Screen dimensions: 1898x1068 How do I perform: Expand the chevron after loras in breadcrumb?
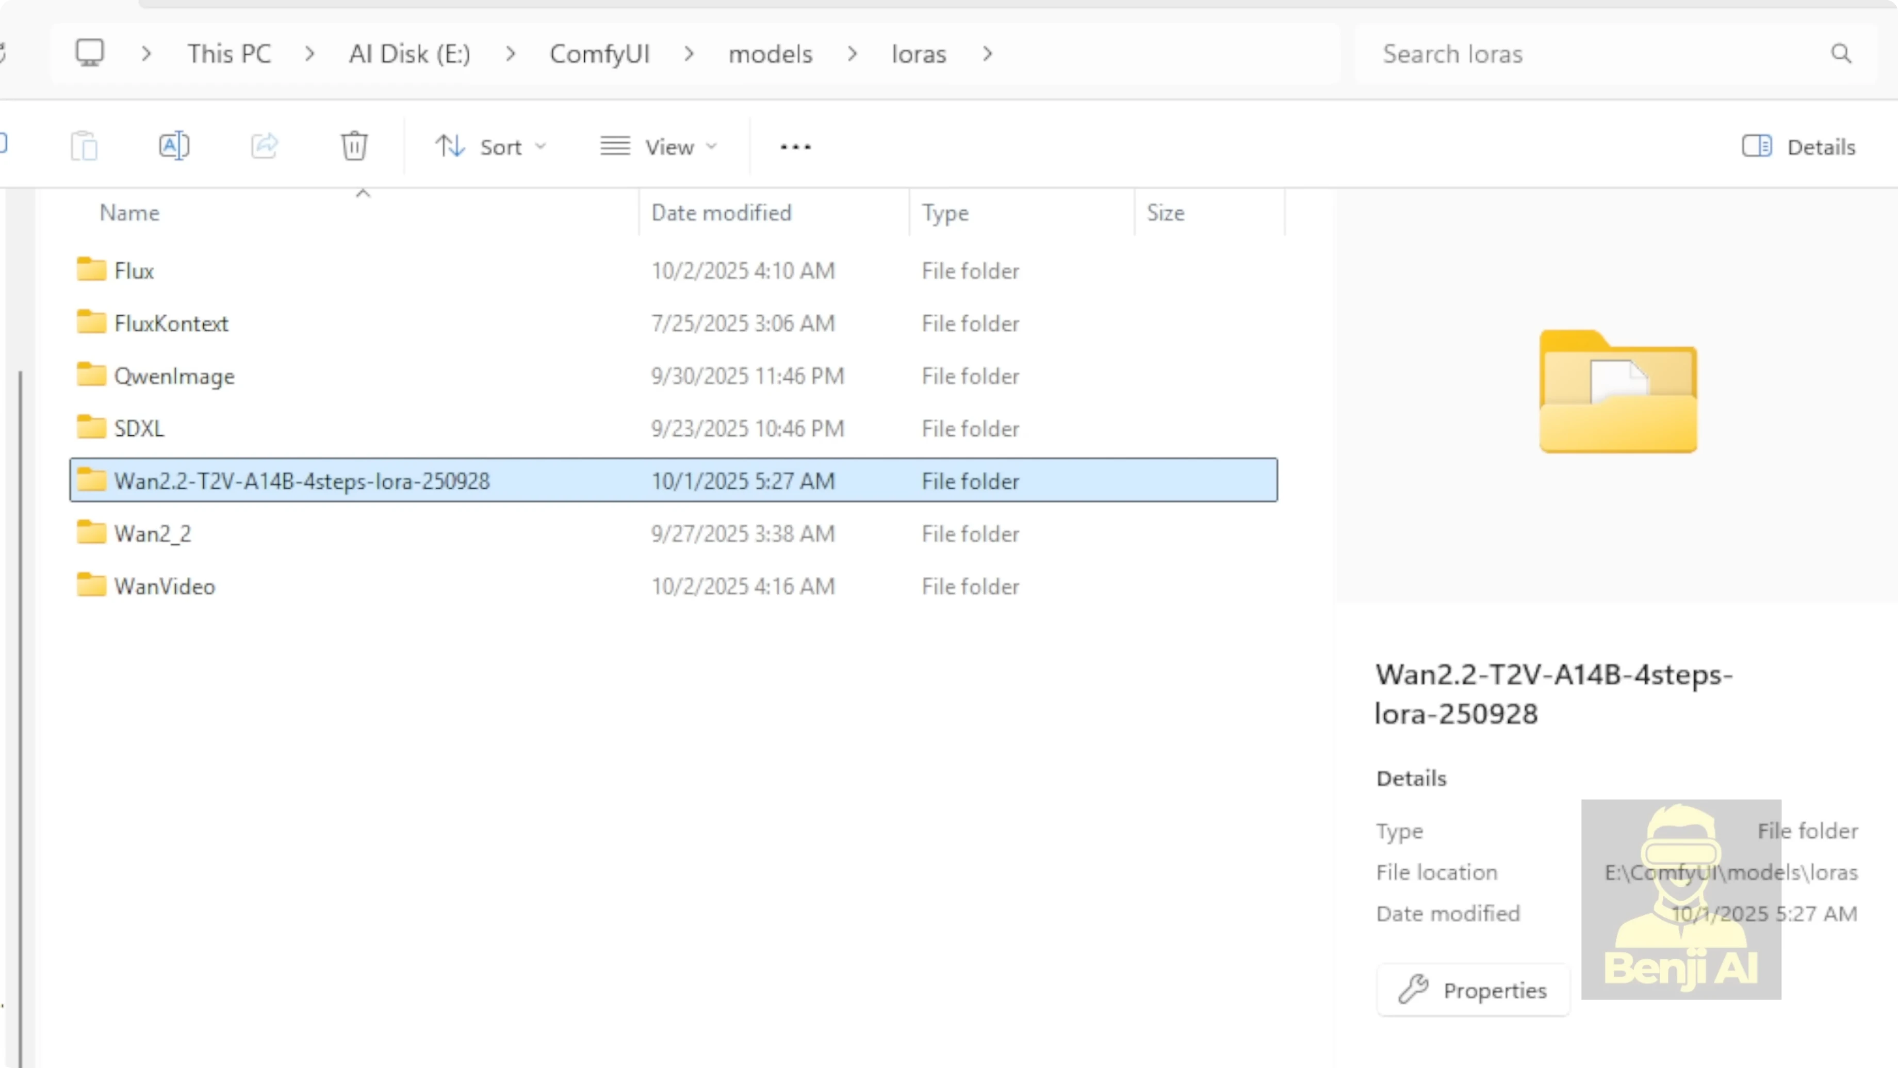tap(987, 53)
